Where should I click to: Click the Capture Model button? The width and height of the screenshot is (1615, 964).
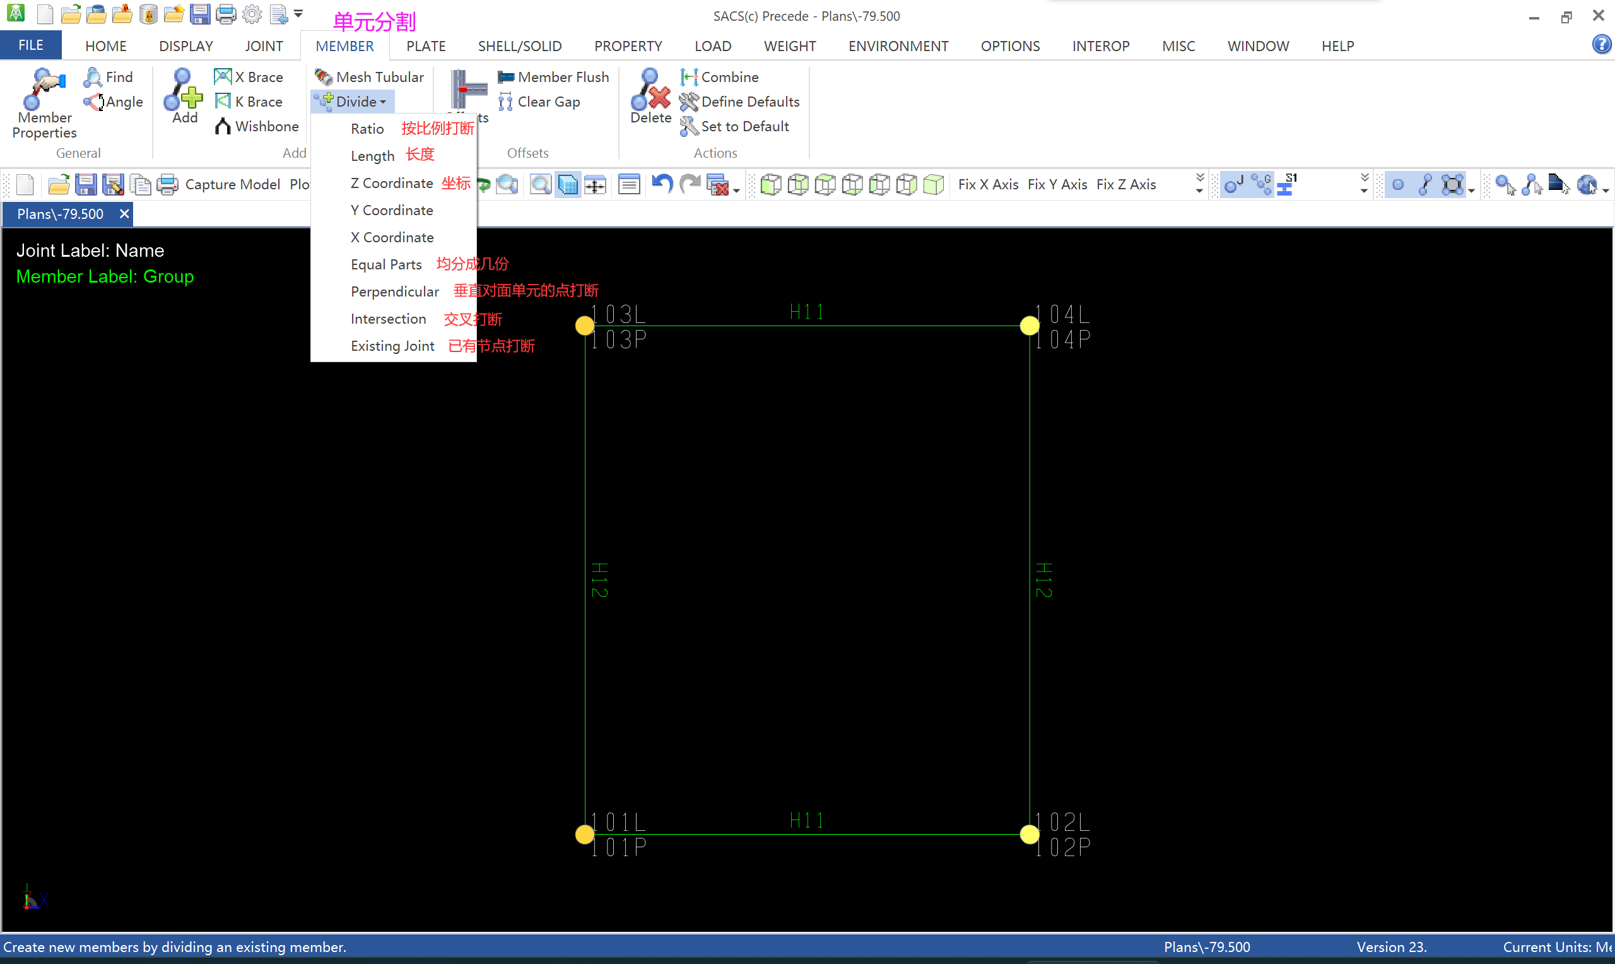coord(233,184)
